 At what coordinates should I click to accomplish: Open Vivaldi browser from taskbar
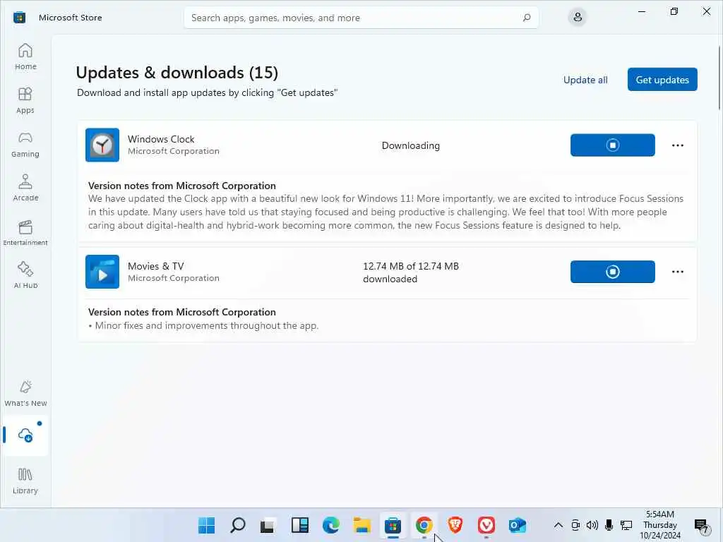pos(486,525)
